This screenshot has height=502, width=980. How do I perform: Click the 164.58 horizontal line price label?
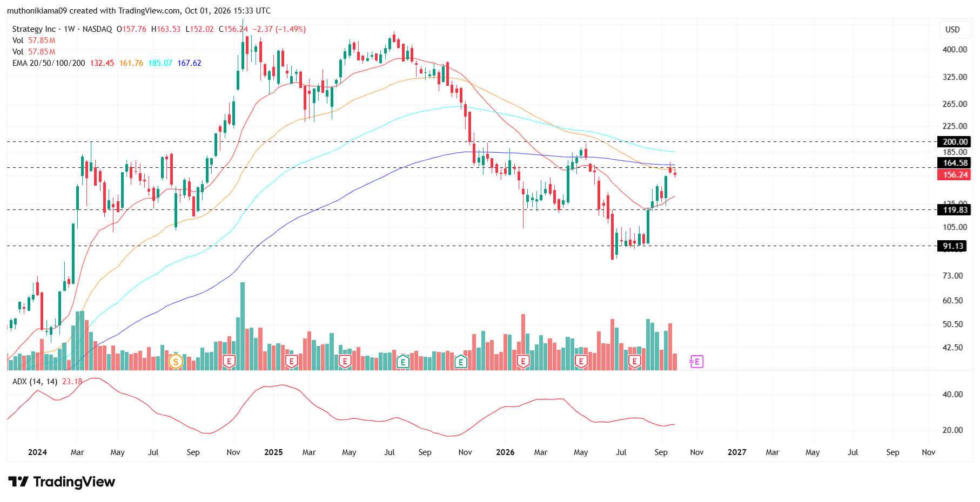(x=955, y=163)
